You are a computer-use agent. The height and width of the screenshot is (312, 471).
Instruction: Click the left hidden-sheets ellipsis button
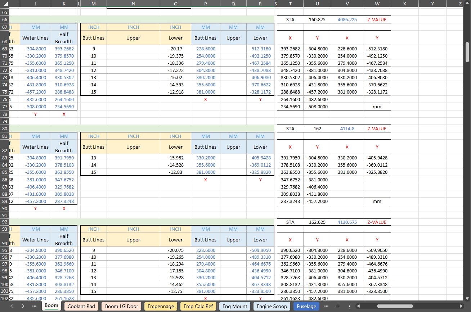click(34, 306)
